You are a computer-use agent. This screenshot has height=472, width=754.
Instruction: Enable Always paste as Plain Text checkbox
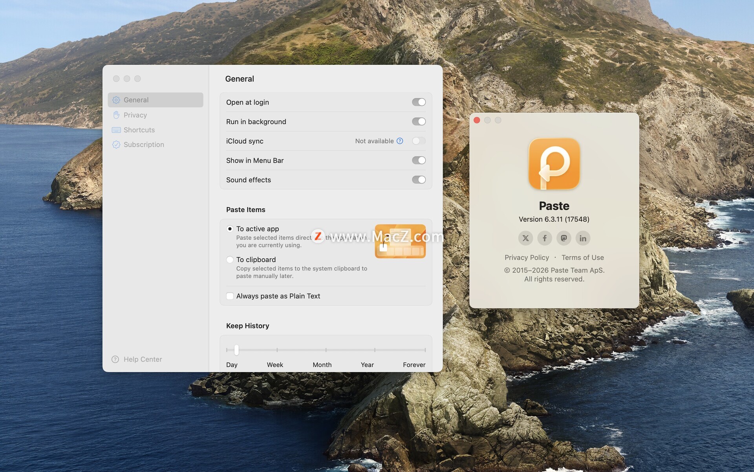point(230,296)
